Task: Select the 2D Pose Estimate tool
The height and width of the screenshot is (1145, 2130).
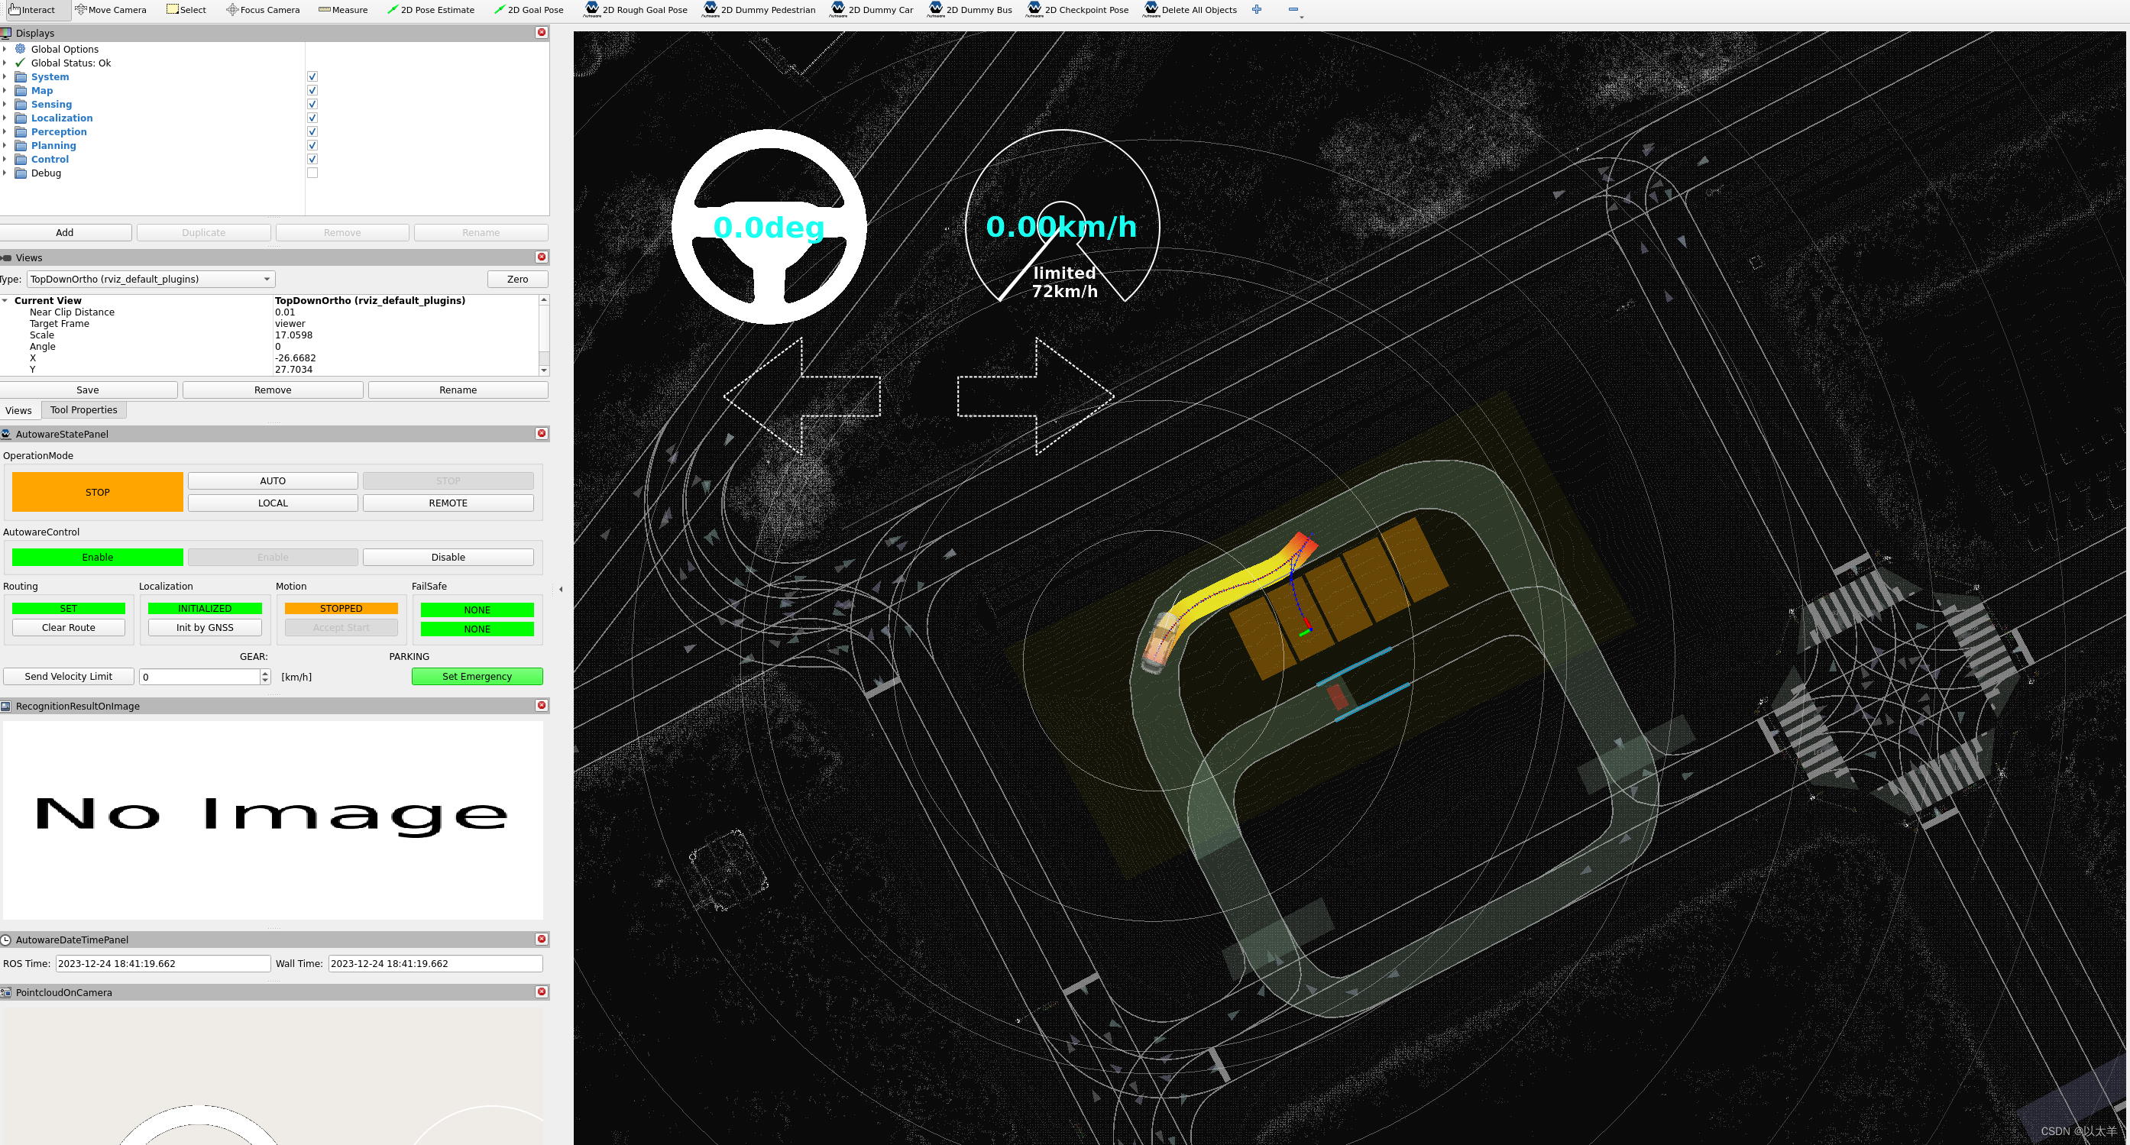Action: tap(430, 10)
